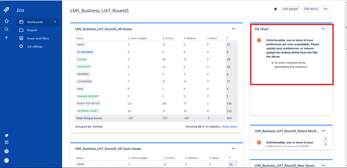Click the DUPLICATE status label
This screenshot has height=168, width=347.
click(84, 66)
